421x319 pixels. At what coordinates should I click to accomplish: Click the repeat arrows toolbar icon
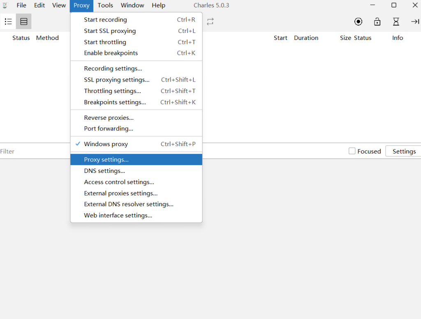coord(210,22)
